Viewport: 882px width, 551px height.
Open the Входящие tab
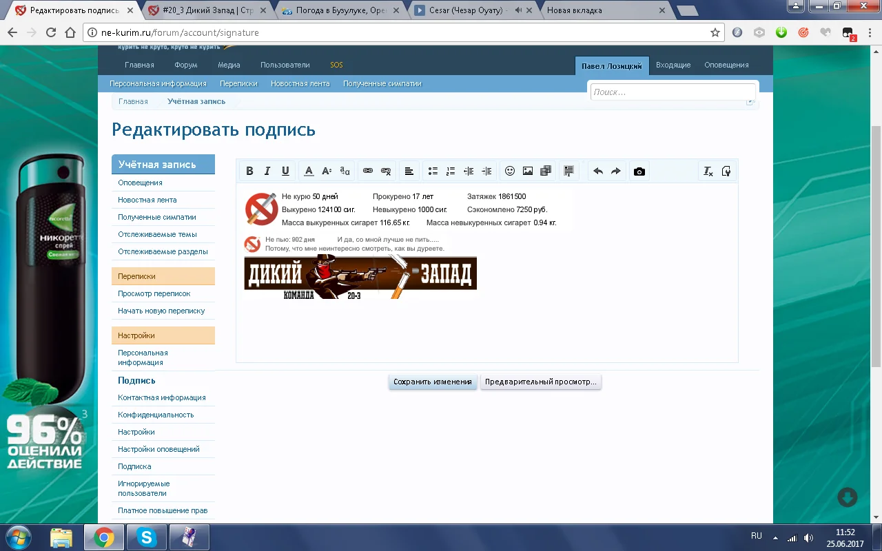673,65
